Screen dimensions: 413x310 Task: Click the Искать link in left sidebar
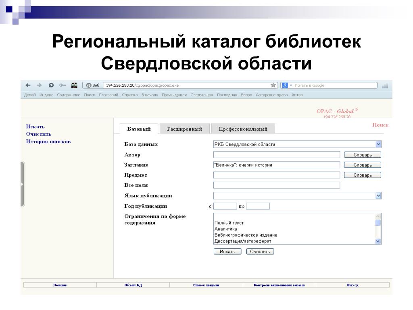(x=35, y=127)
